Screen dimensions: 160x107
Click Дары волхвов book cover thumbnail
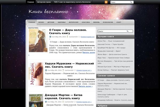pos(38,40)
